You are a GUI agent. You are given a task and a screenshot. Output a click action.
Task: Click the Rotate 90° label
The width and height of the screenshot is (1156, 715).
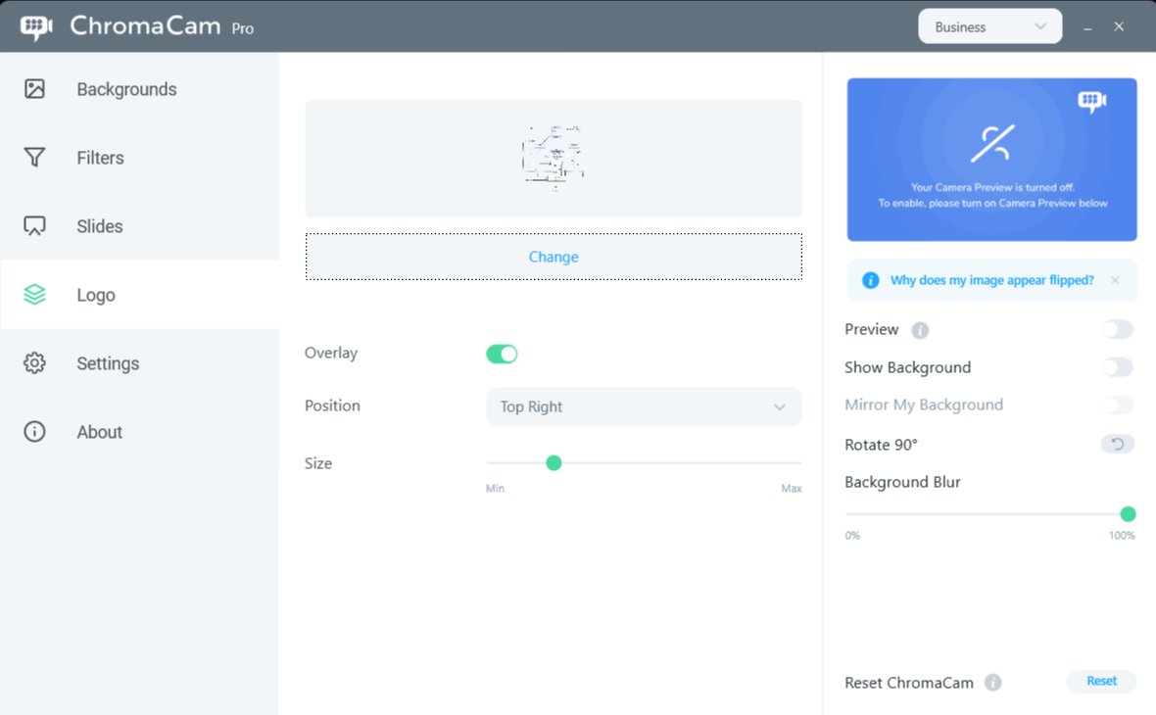[x=881, y=445]
